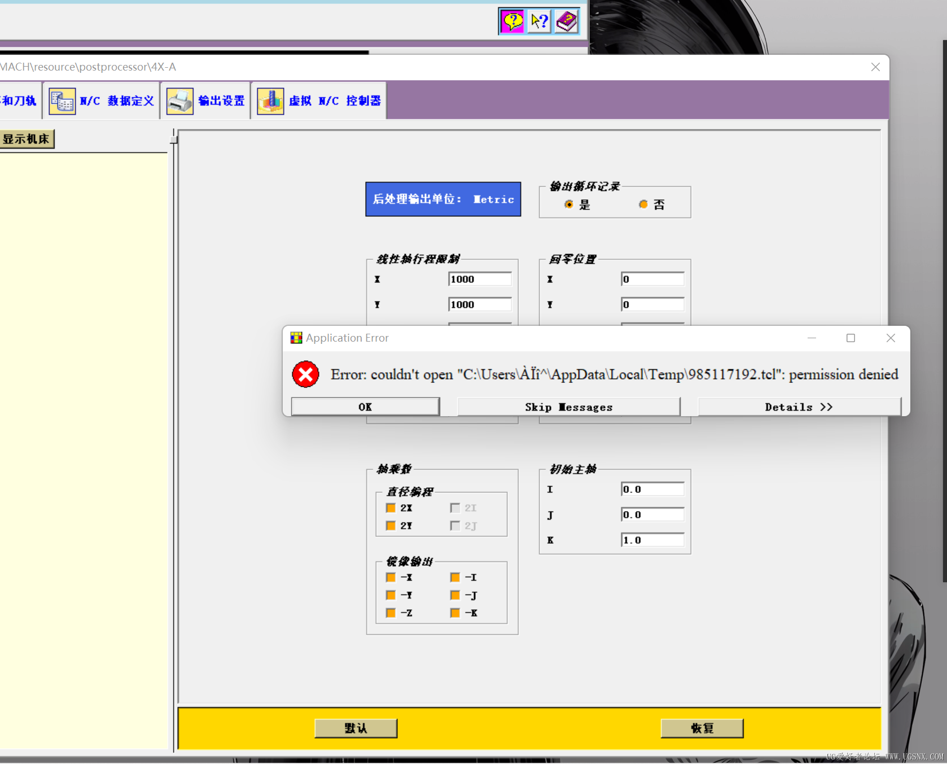Close the postprocessor 4X-A window
This screenshot has width=947, height=764.
pos(875,67)
